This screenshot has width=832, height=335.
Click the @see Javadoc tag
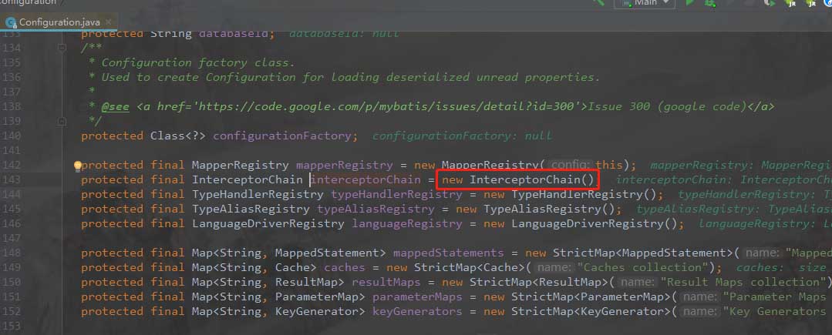click(115, 106)
